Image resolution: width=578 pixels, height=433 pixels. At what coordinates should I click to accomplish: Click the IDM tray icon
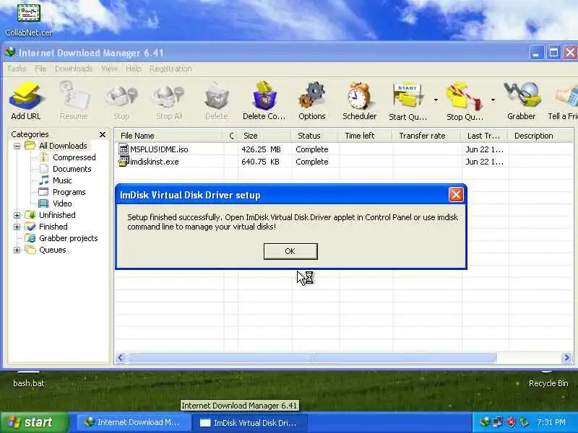pyautogui.click(x=485, y=422)
